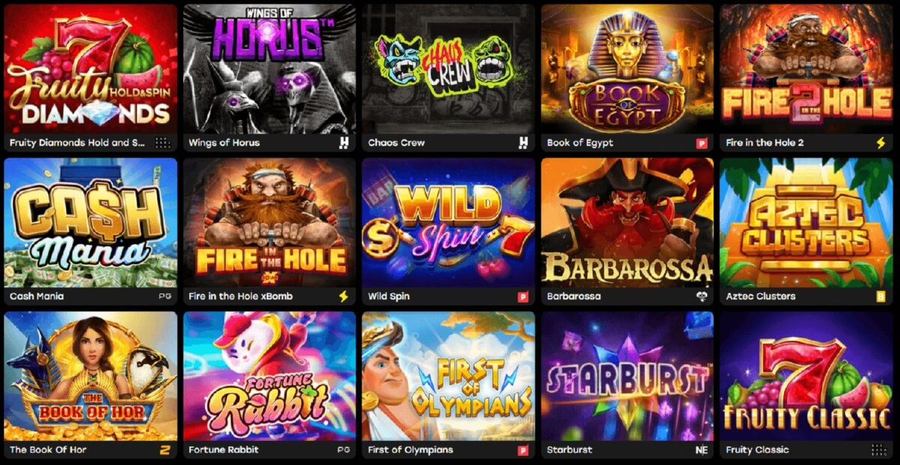Click the Aztec Clusters title label
Viewport: 900px width, 465px height.
[x=760, y=296]
